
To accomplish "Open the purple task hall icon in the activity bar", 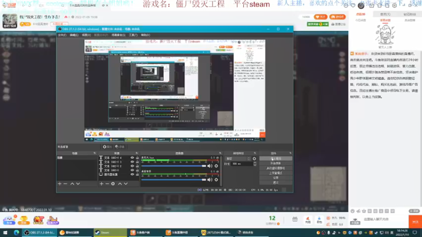I will point(53,220).
